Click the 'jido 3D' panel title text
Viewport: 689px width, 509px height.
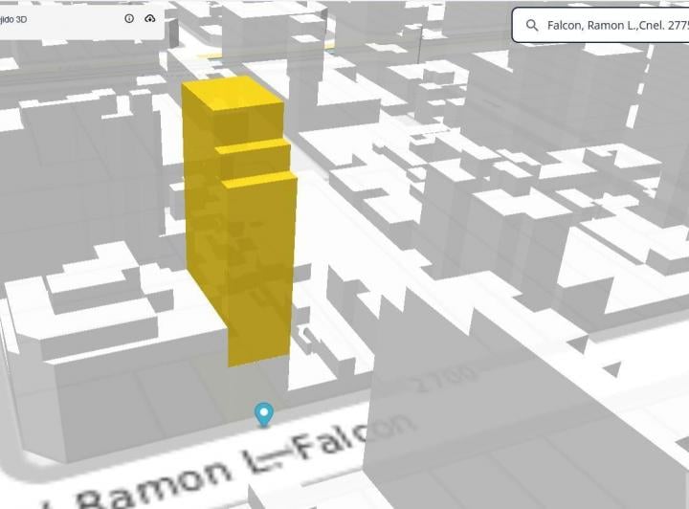[x=13, y=19]
